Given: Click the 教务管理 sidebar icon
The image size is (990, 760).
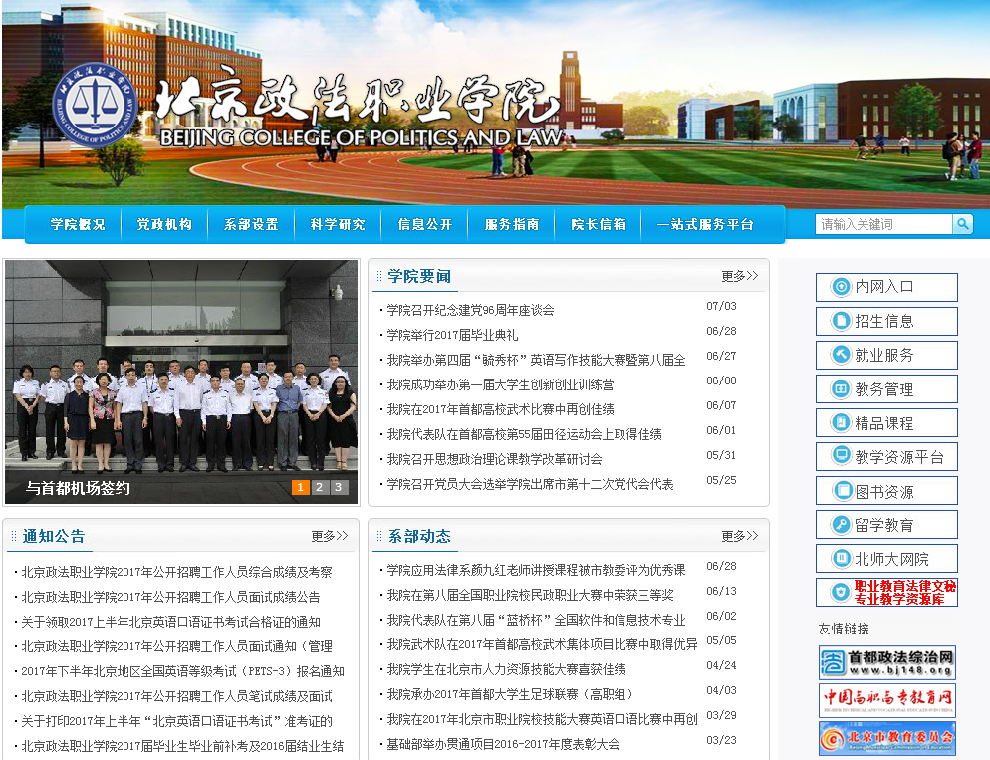Looking at the screenshot, I should click(x=840, y=389).
